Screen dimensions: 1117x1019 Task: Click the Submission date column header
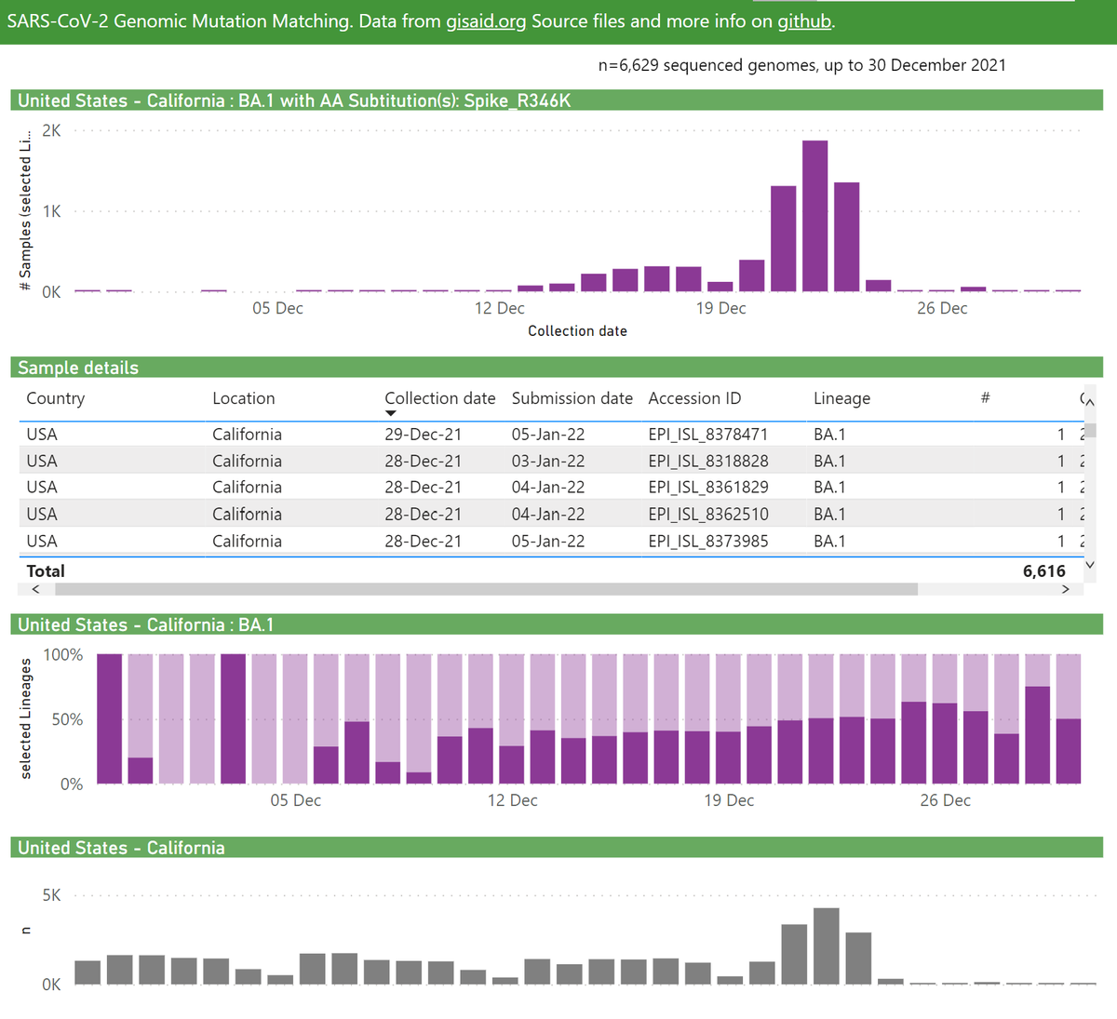(572, 398)
